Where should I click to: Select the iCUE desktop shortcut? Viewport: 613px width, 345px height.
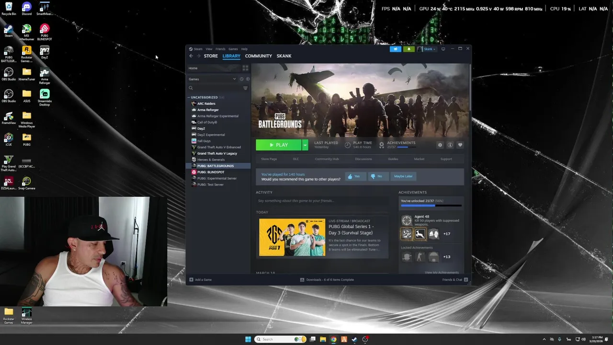point(9,139)
